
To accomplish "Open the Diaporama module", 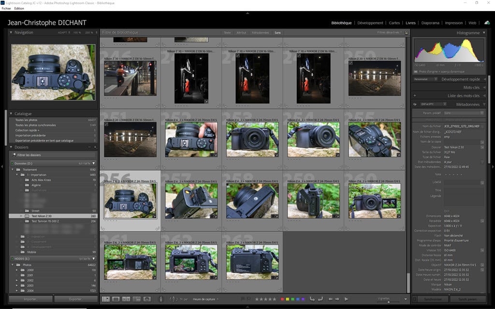I will (430, 23).
